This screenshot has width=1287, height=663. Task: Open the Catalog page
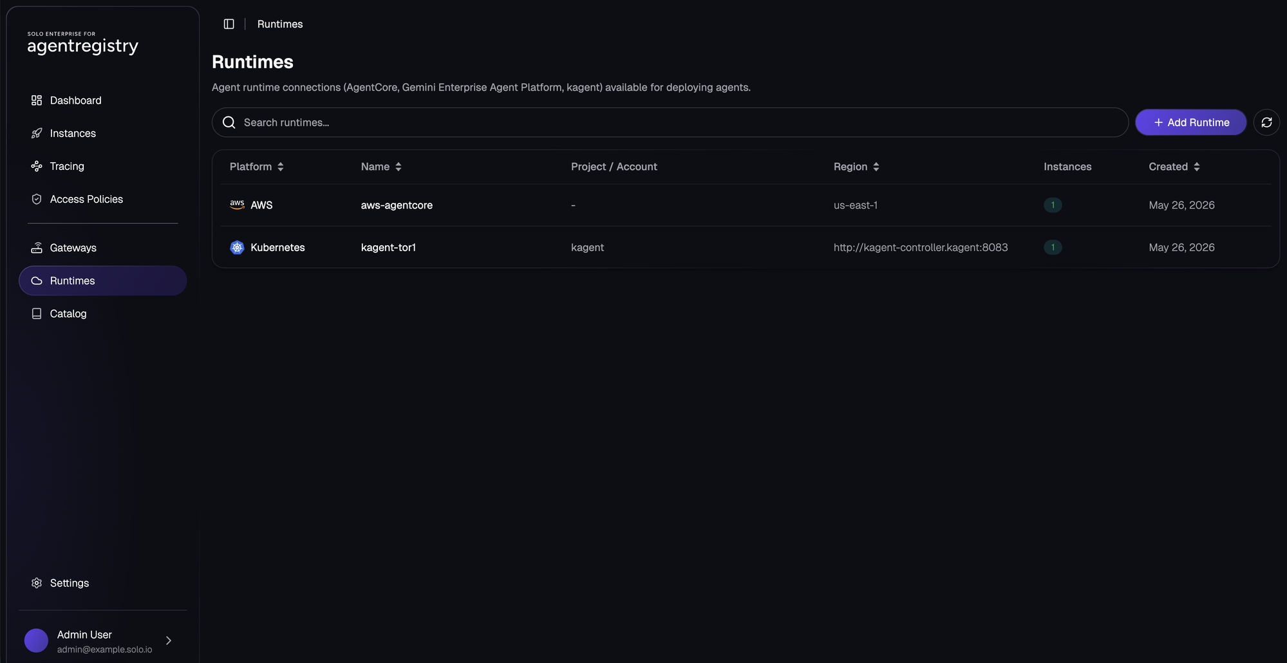pos(103,313)
